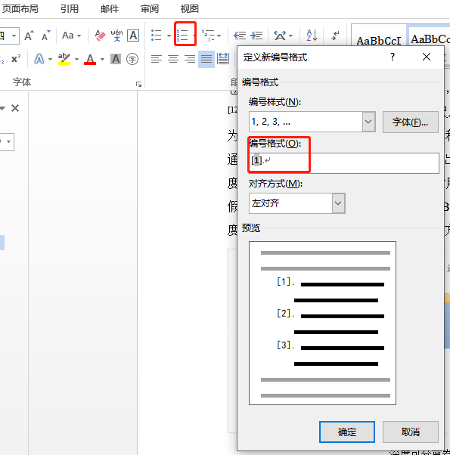Viewport: 450px width, 455px height.
Task: Apply bullet list formatting
Action: tap(157, 36)
